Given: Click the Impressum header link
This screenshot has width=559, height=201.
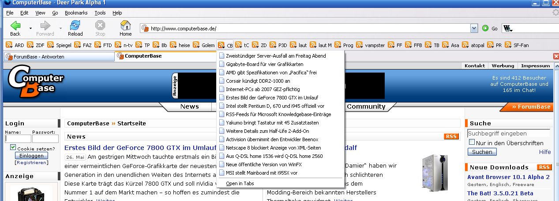Looking at the screenshot, I should coord(535,66).
